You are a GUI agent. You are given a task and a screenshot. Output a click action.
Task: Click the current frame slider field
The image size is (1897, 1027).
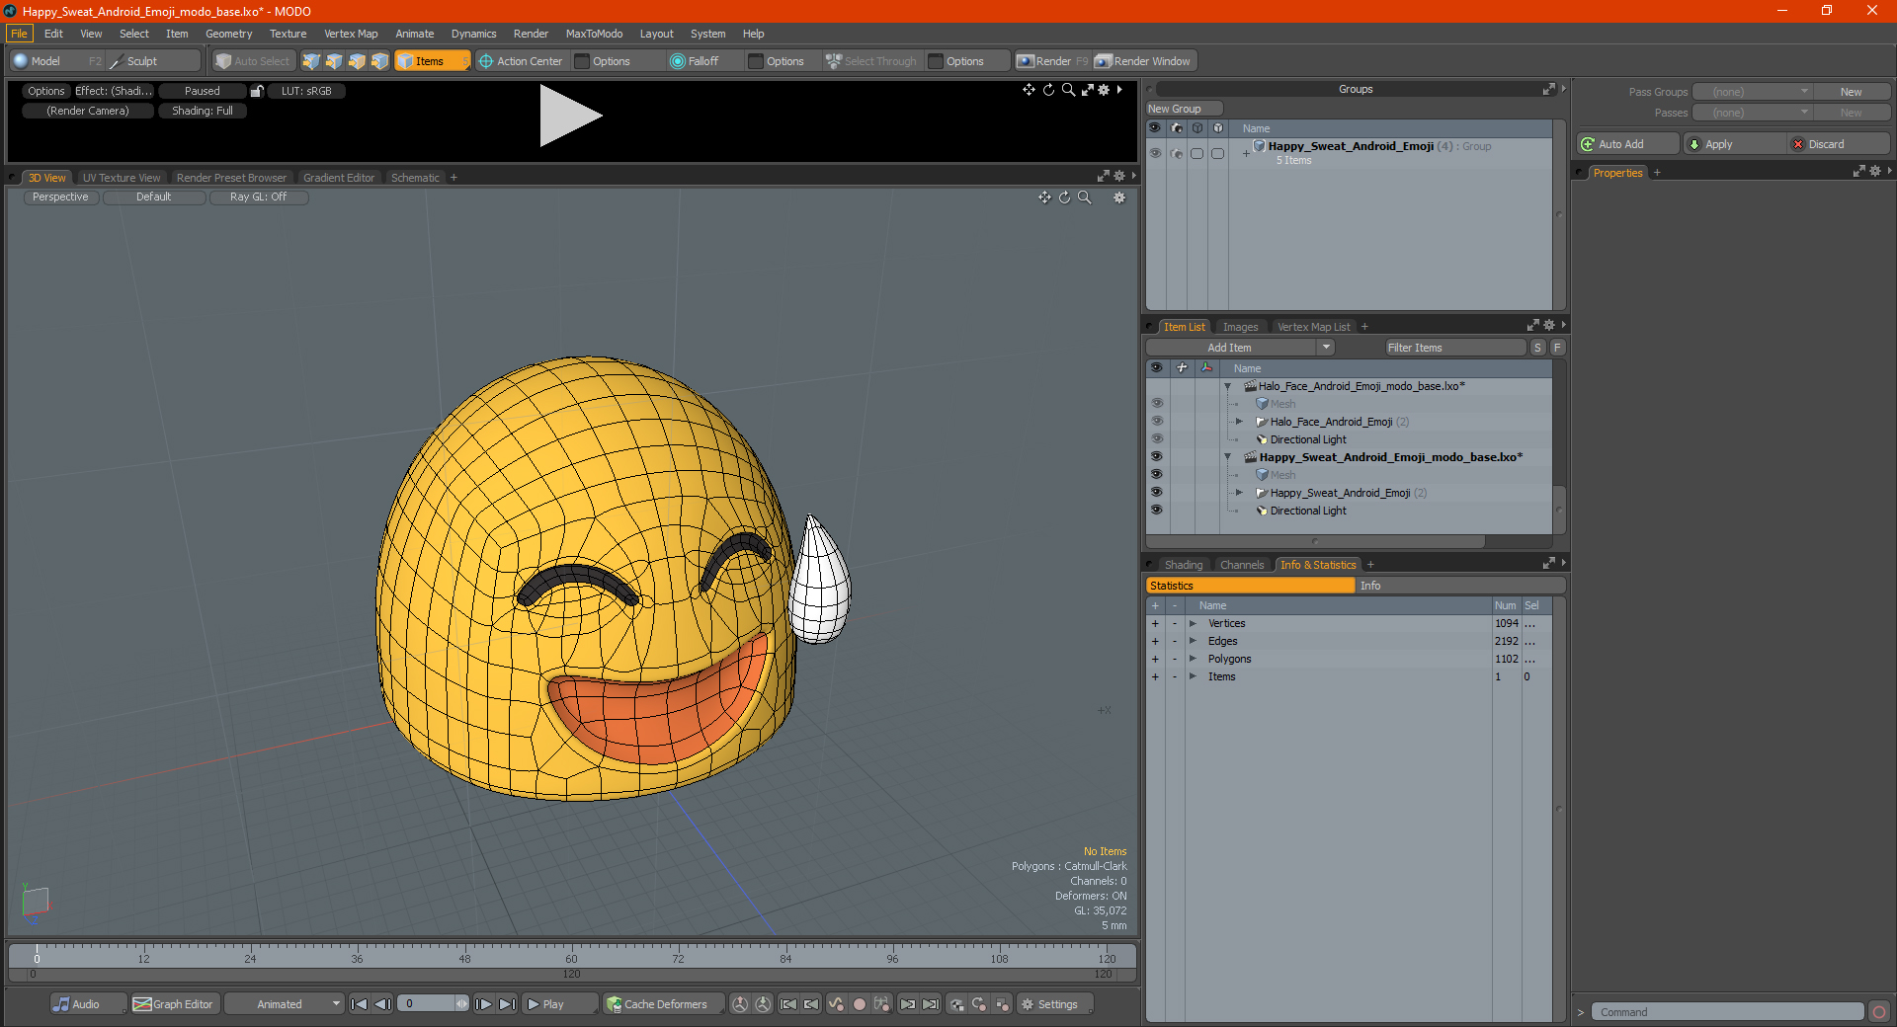tap(432, 1004)
